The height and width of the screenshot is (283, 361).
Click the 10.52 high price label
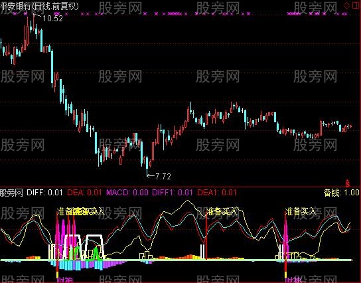pos(52,19)
